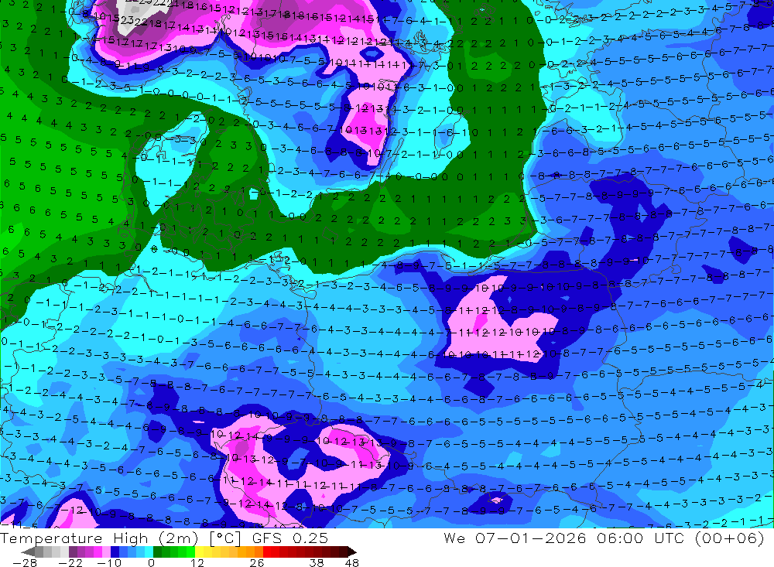Click the dark maroon right arrow of color scale
The width and height of the screenshot is (774, 567).
click(352, 552)
